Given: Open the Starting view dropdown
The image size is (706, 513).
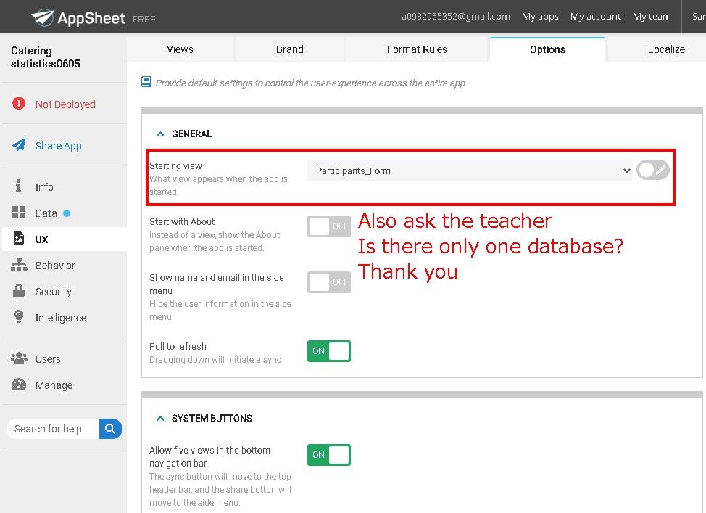Looking at the screenshot, I should 470,171.
